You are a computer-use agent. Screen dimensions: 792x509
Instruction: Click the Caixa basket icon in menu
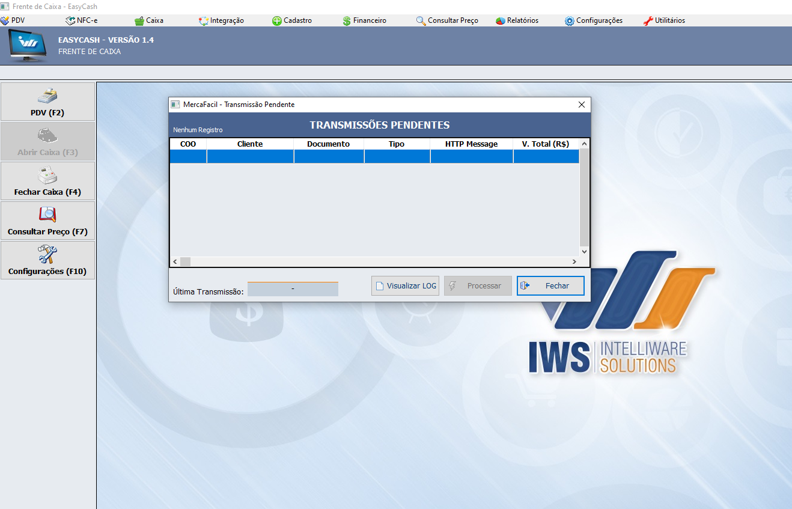click(139, 20)
